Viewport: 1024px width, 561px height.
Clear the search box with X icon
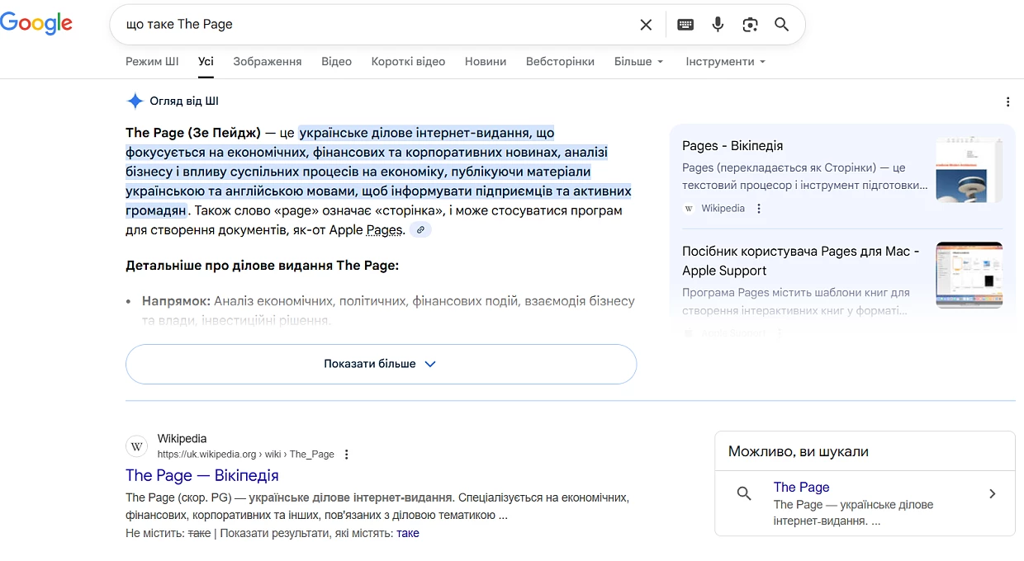[x=646, y=25]
